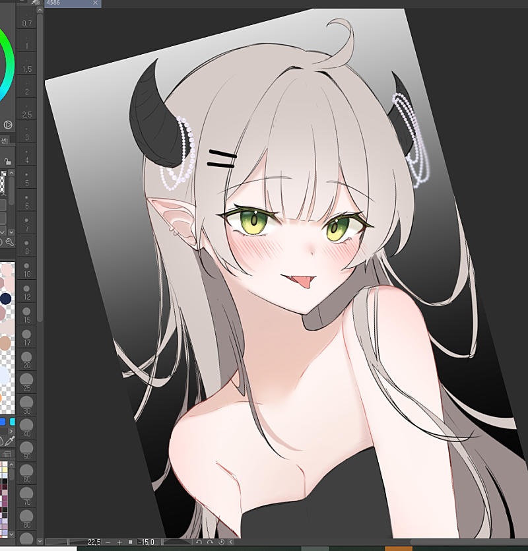Screen dimensions: 528x551
Task: Select the 2 brush size preset
Action: coord(26,87)
